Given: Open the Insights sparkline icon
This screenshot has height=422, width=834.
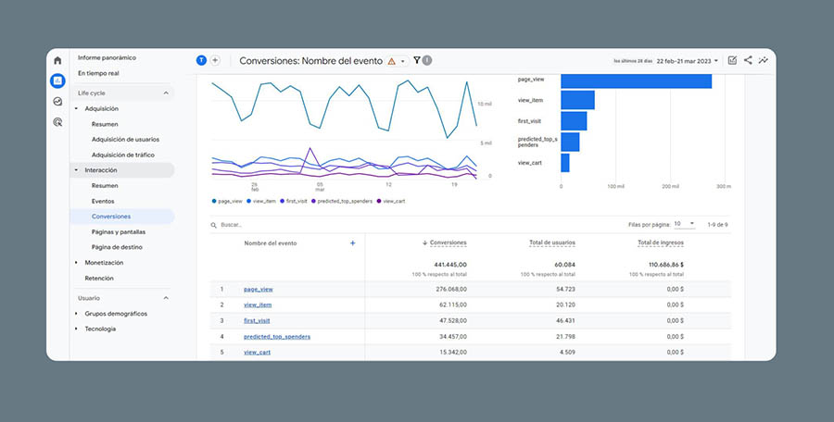Looking at the screenshot, I should click(x=763, y=60).
